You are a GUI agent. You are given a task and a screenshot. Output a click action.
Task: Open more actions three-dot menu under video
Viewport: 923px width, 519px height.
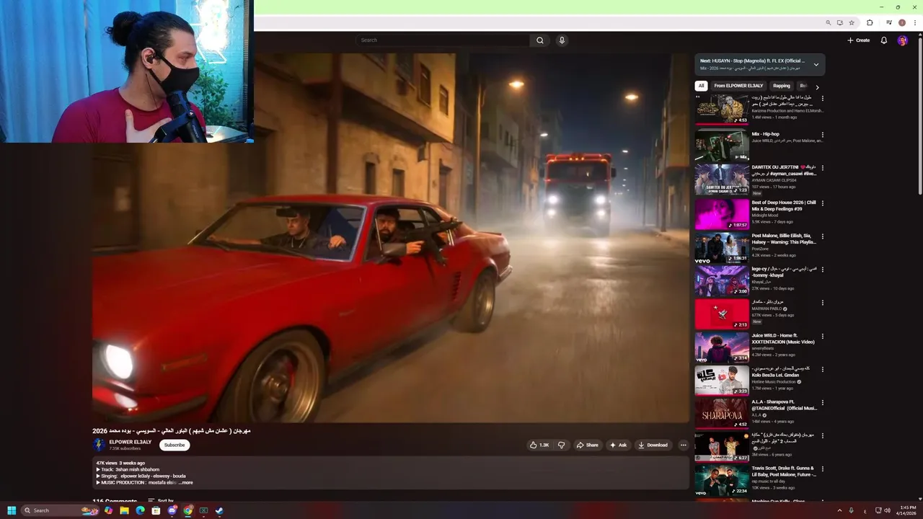(684, 445)
